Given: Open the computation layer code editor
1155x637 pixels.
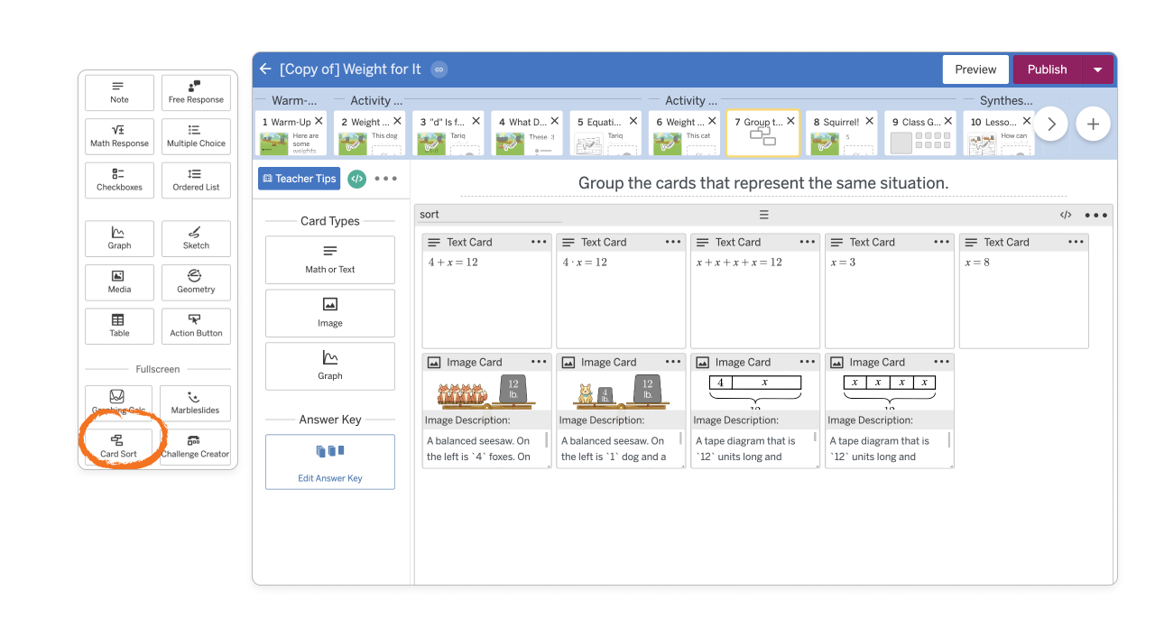Looking at the screenshot, I should (x=356, y=178).
